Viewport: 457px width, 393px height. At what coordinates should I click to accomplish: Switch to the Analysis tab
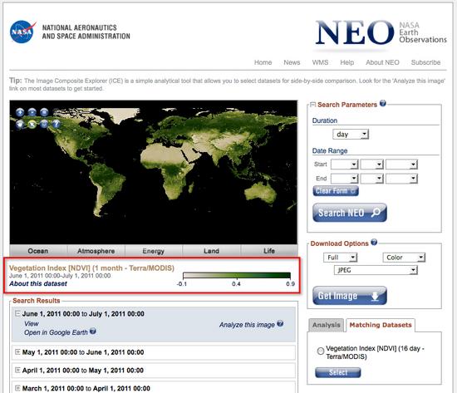327,325
